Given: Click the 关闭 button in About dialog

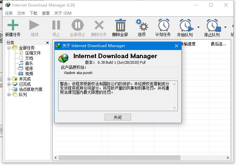Looking at the screenshot, I should 118,117.
